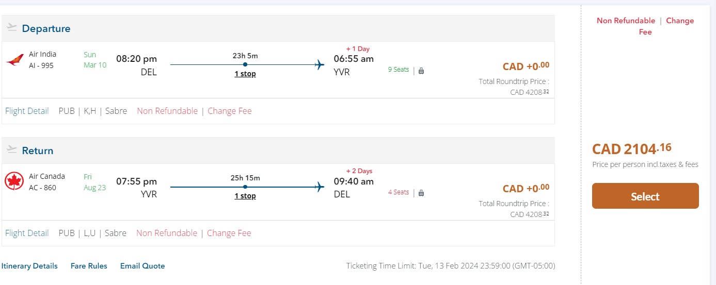The image size is (716, 285).
Task: Open the Itinerary Details link
Action: coord(29,266)
